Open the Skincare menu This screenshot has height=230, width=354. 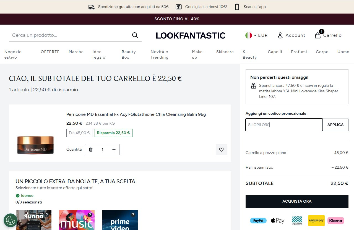(225, 52)
